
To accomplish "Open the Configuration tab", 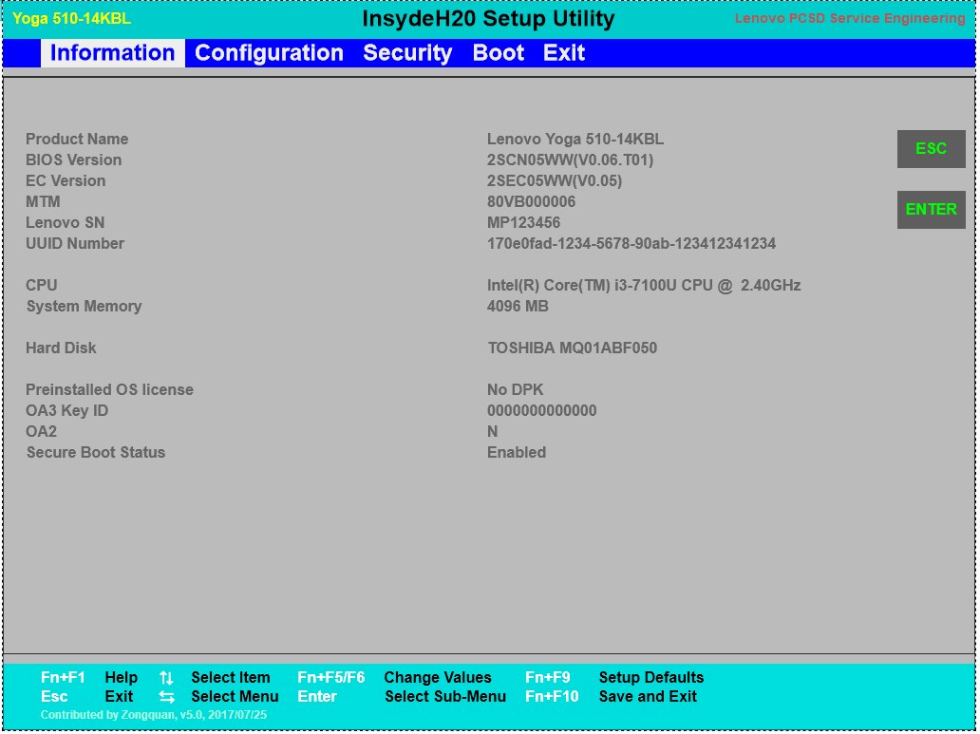I will click(x=269, y=53).
